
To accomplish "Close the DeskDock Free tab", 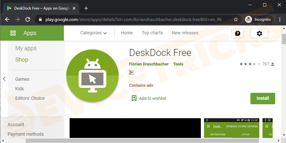I will click(x=74, y=8).
